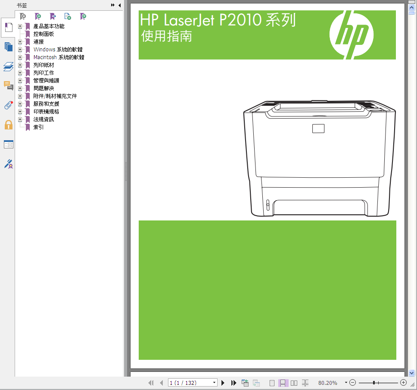Viewport: 417px width, 390px height.
Task: Open the Pages thumbnails panel icon
Action: (x=9, y=47)
